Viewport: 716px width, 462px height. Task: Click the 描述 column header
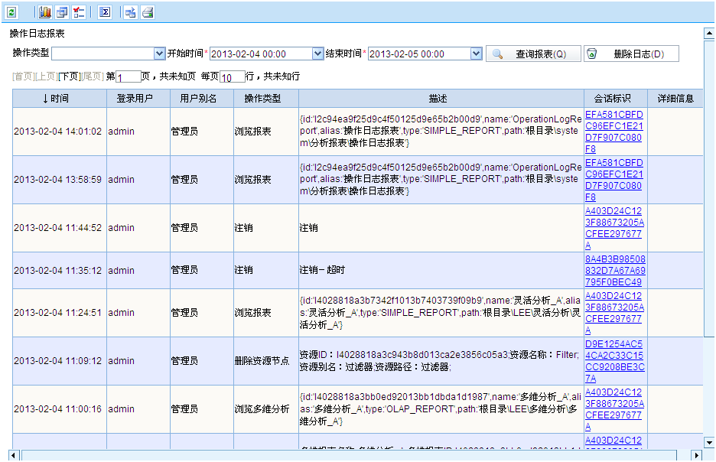(x=441, y=98)
